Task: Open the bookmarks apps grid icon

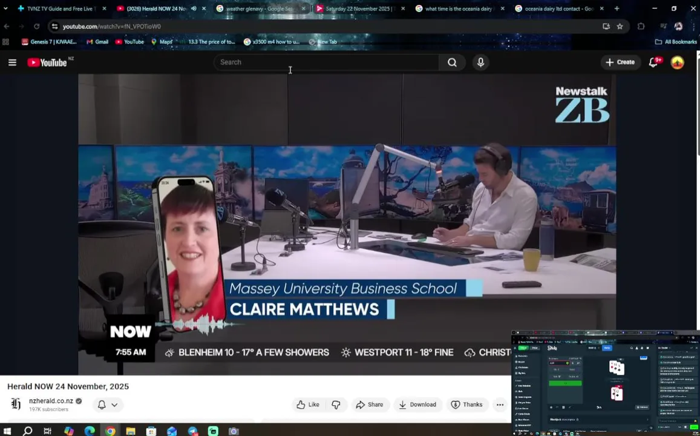Action: [6, 42]
